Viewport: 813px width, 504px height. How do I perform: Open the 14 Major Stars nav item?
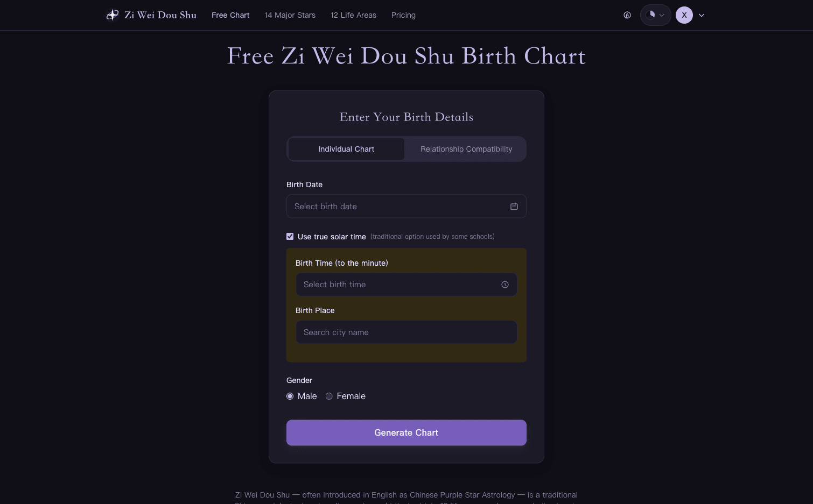290,15
